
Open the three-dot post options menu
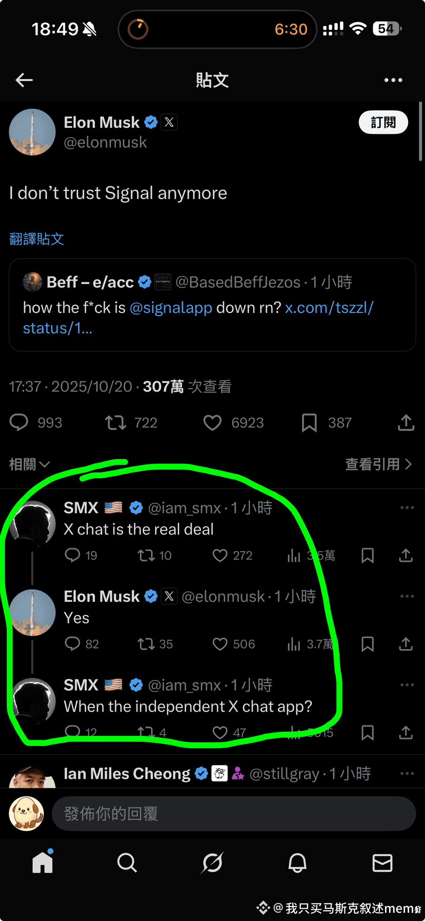[x=393, y=80]
